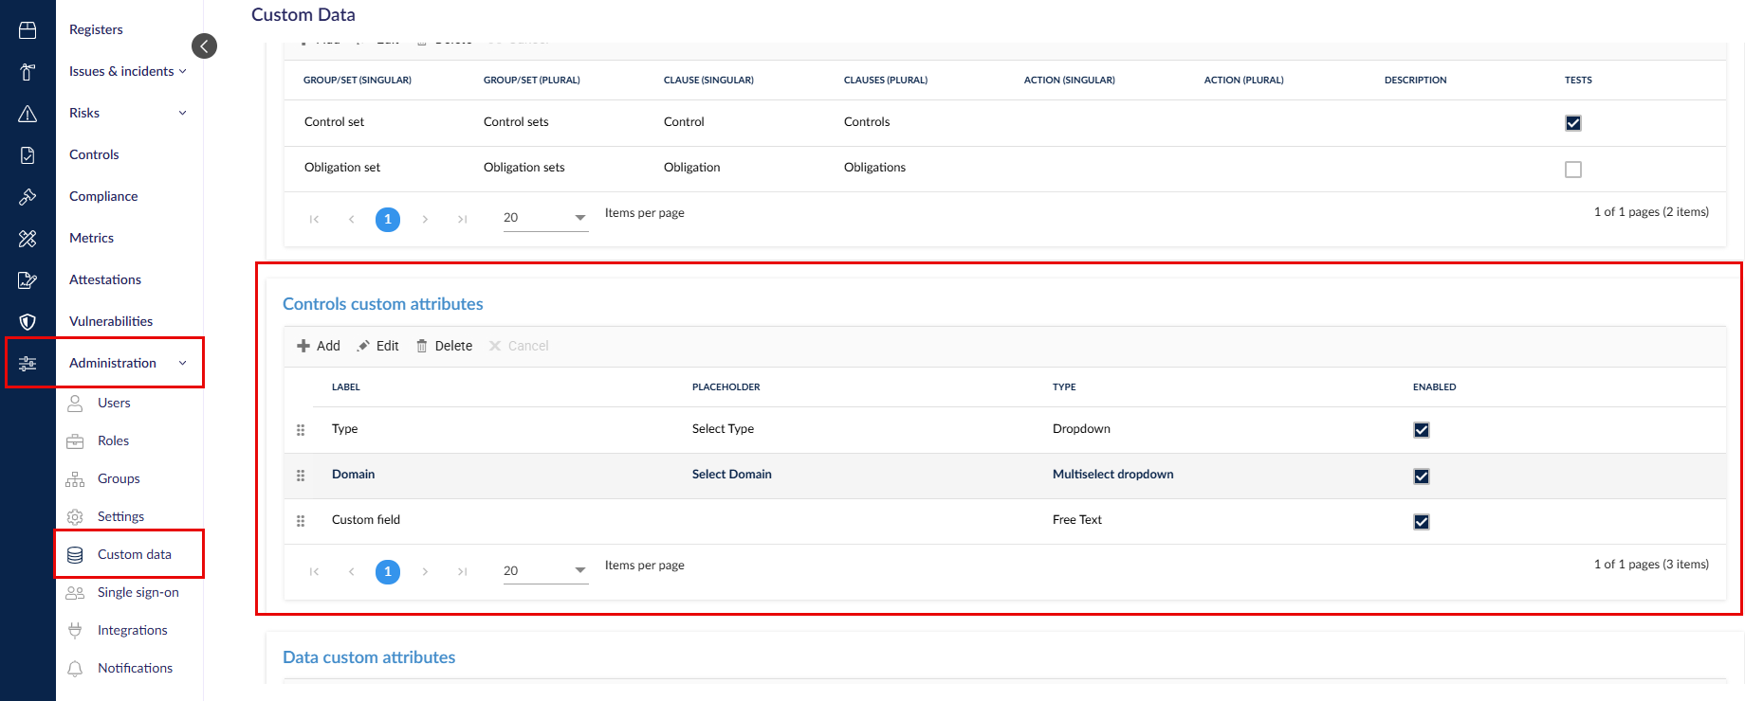Uncheck the Tests checkbox for Control set
Screen dimensions: 1745x701
click(x=1573, y=123)
